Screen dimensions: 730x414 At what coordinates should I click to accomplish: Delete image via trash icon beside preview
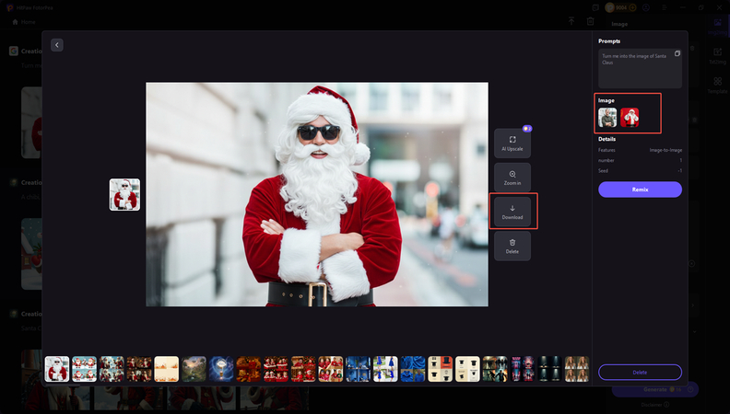(x=512, y=246)
